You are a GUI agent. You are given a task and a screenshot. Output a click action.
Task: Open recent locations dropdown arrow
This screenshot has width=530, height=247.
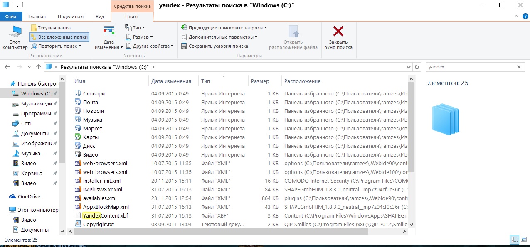[30, 67]
